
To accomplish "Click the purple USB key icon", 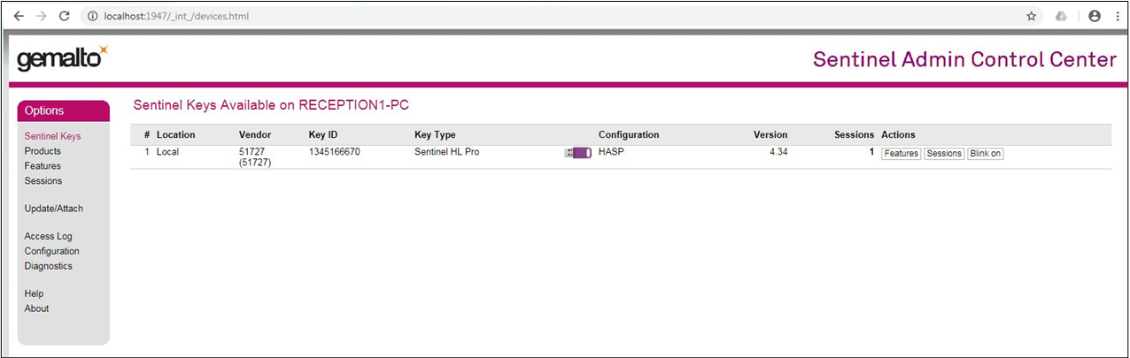I will [x=577, y=153].
